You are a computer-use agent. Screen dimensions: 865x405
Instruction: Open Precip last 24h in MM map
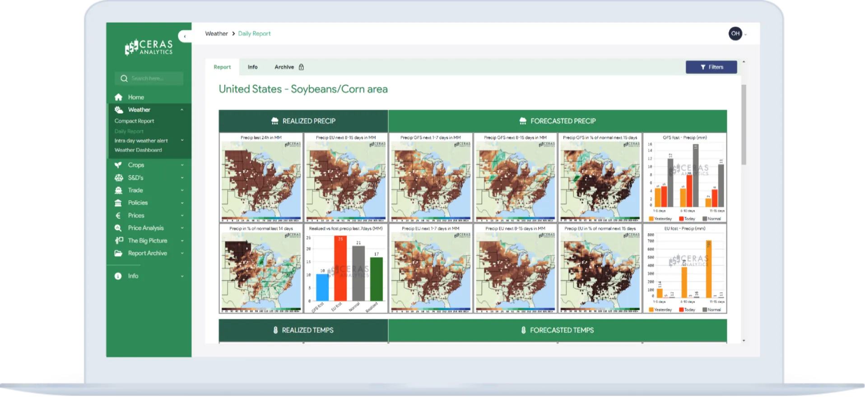point(261,178)
